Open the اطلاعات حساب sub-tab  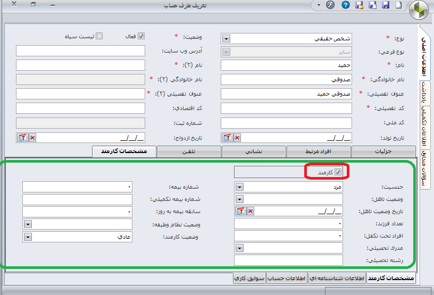[287, 278]
